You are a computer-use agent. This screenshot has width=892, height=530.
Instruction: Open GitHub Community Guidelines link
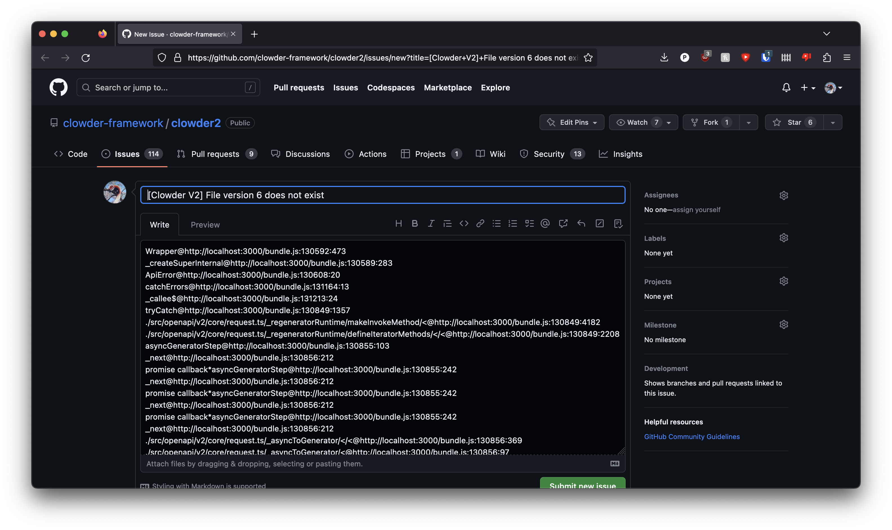(x=692, y=437)
